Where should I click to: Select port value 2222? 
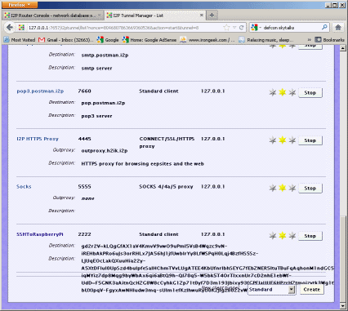point(84,234)
